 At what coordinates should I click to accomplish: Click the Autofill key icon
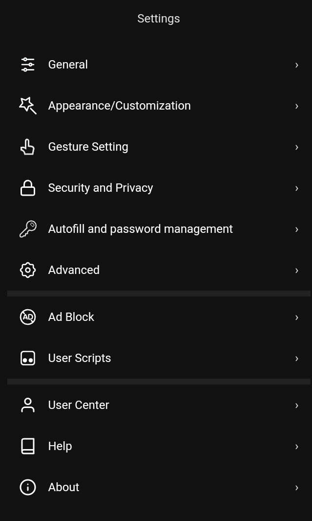[28, 229]
